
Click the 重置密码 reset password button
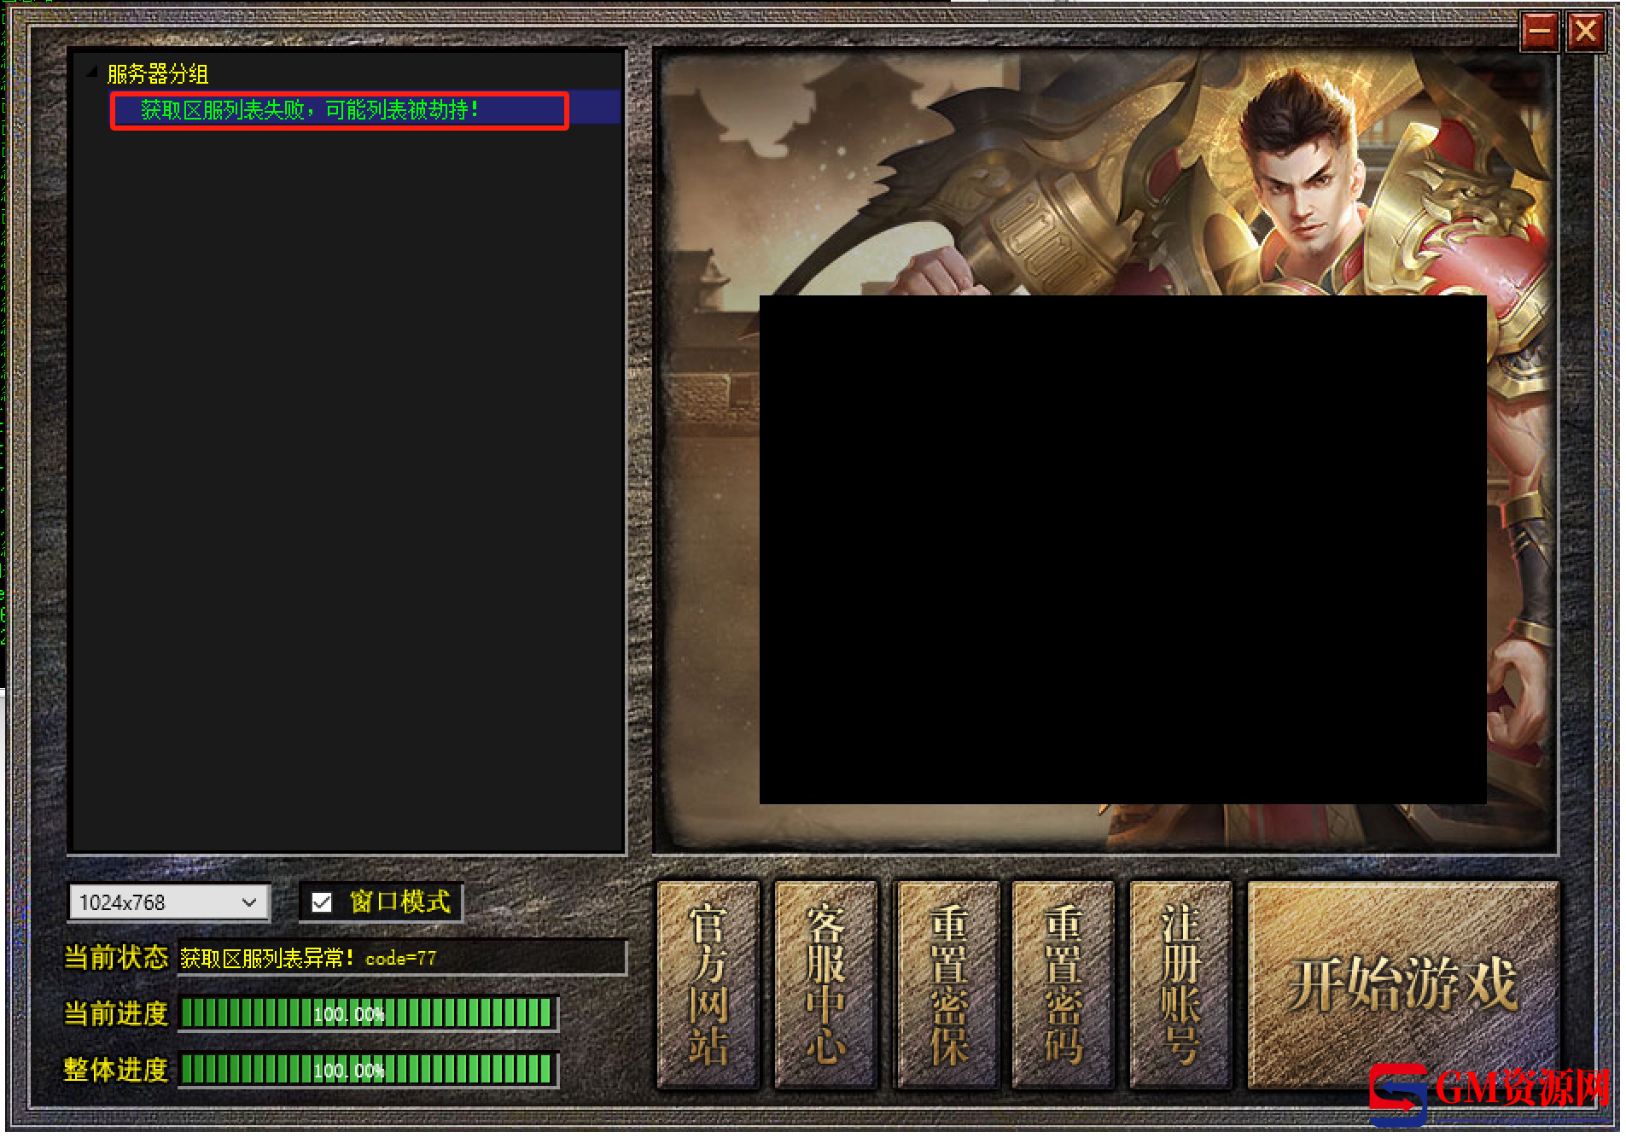coord(1064,985)
